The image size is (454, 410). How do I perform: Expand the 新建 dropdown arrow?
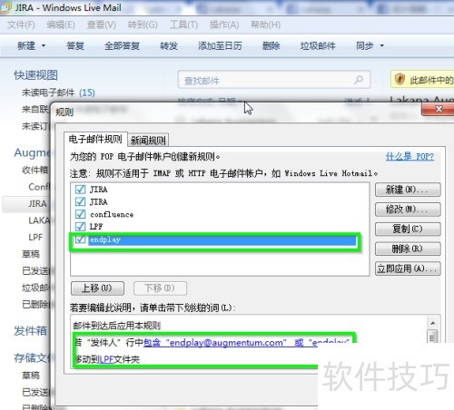coord(44,46)
